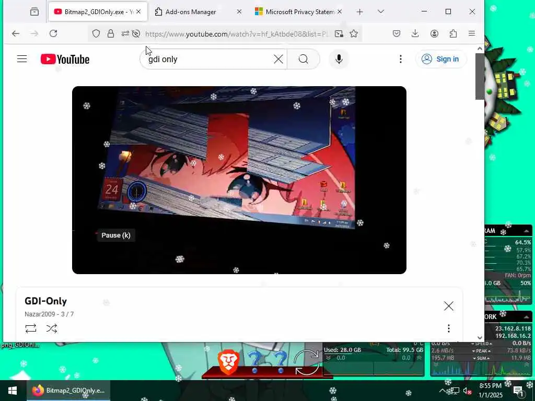Open network status tray icon

(455, 391)
